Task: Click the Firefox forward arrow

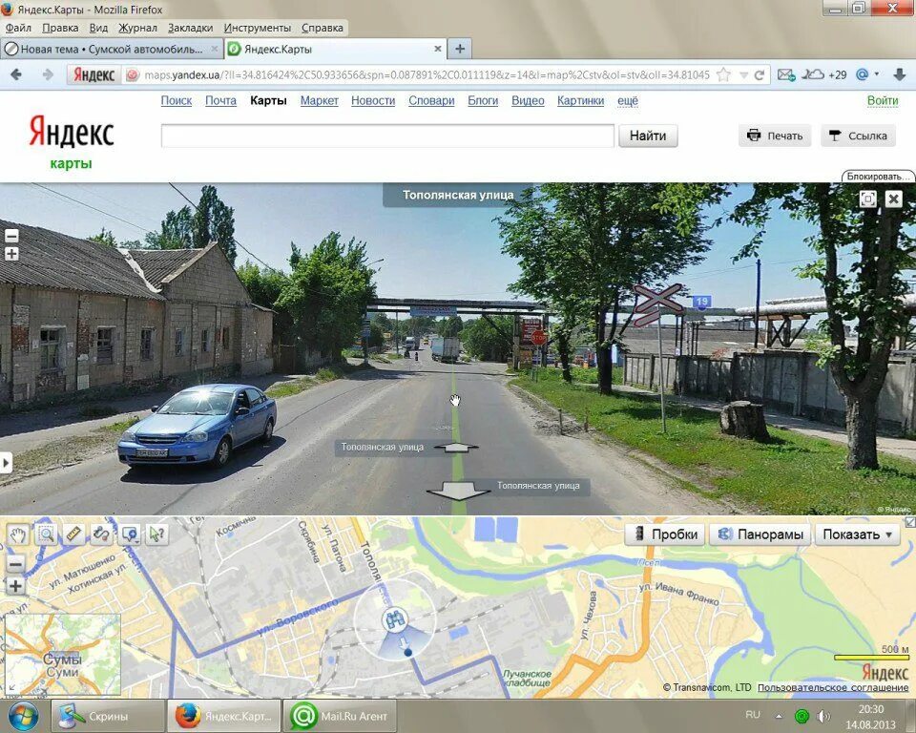Action: pyautogui.click(x=48, y=74)
